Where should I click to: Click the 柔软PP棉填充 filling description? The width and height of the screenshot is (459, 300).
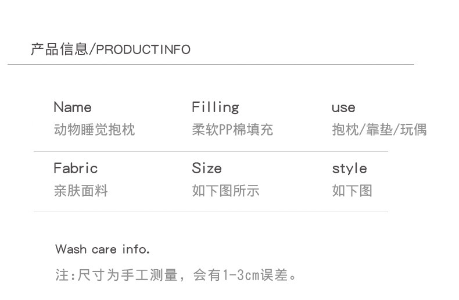pyautogui.click(x=232, y=130)
